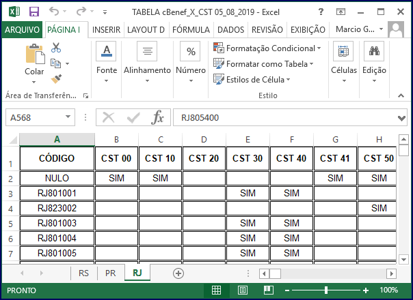Click the 100% zoom level
This screenshot has width=413, height=300.
coord(389,290)
